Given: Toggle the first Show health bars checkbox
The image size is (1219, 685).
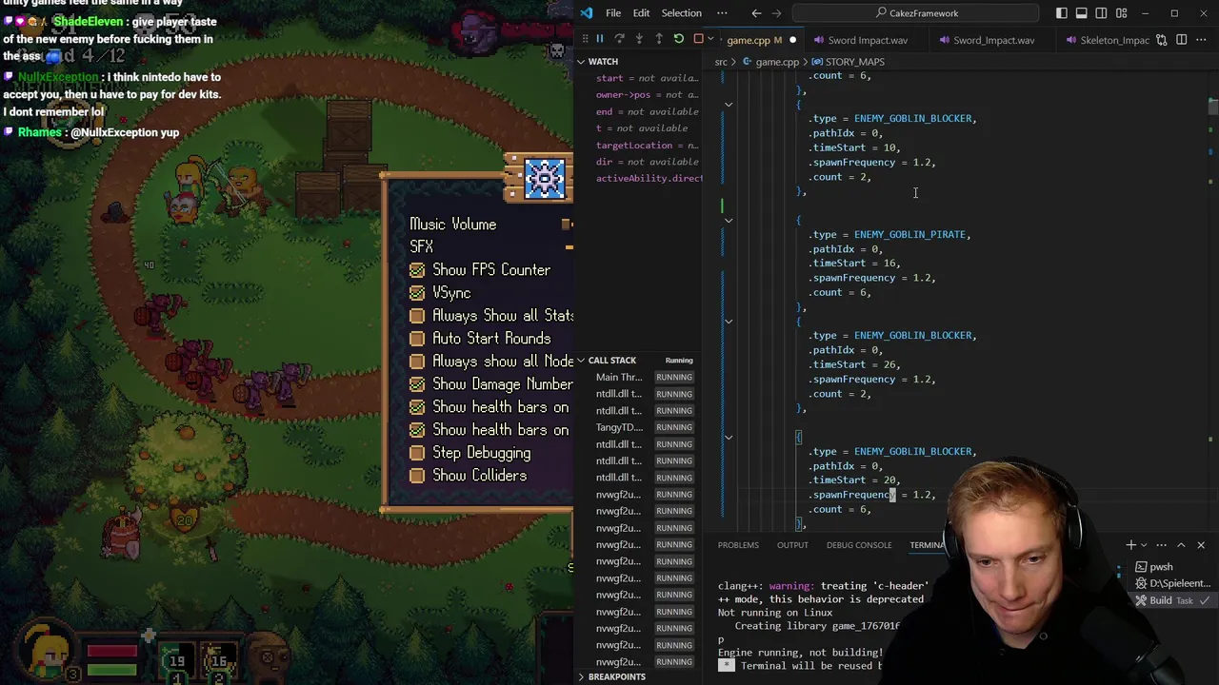Looking at the screenshot, I should click(417, 407).
